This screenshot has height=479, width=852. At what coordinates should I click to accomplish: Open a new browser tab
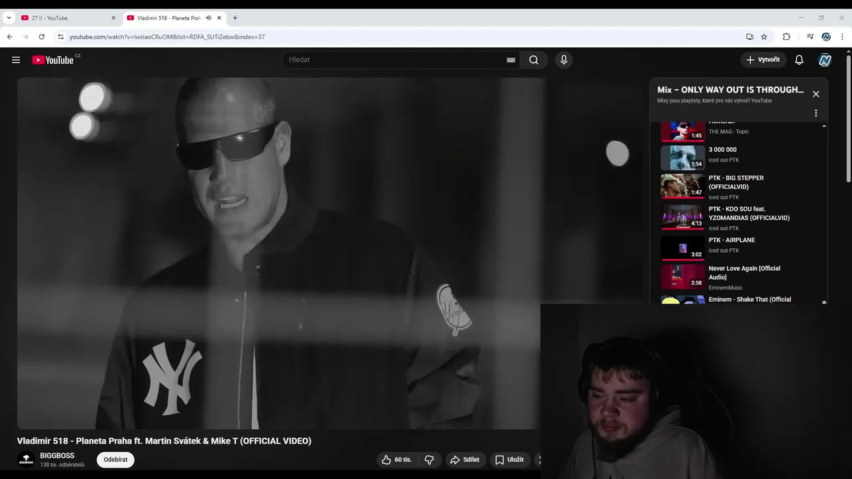(x=235, y=18)
